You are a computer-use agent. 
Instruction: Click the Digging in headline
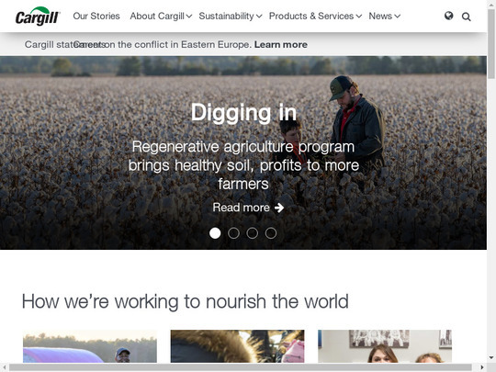tap(243, 113)
